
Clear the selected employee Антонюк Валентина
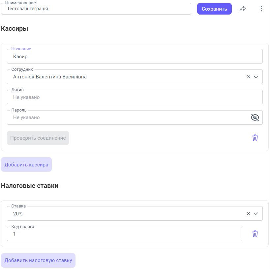[249, 77]
